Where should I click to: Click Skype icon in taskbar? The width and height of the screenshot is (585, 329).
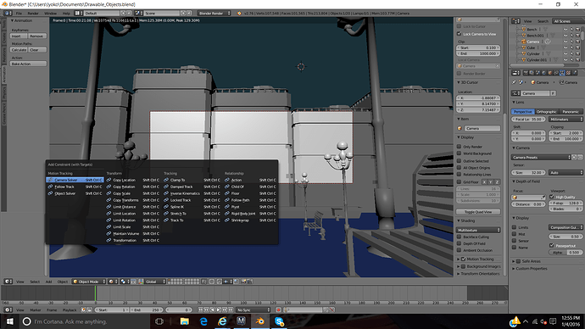pyautogui.click(x=279, y=321)
